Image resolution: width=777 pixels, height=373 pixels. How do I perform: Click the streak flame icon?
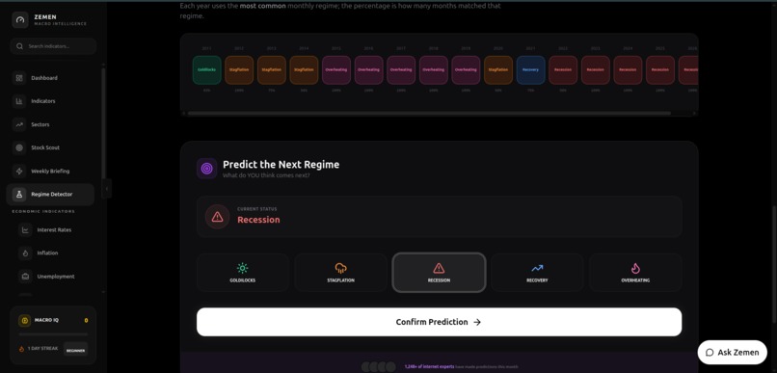[21, 349]
